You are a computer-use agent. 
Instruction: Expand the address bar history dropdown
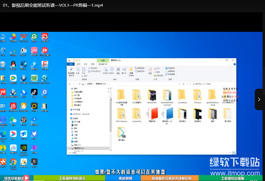179,84
